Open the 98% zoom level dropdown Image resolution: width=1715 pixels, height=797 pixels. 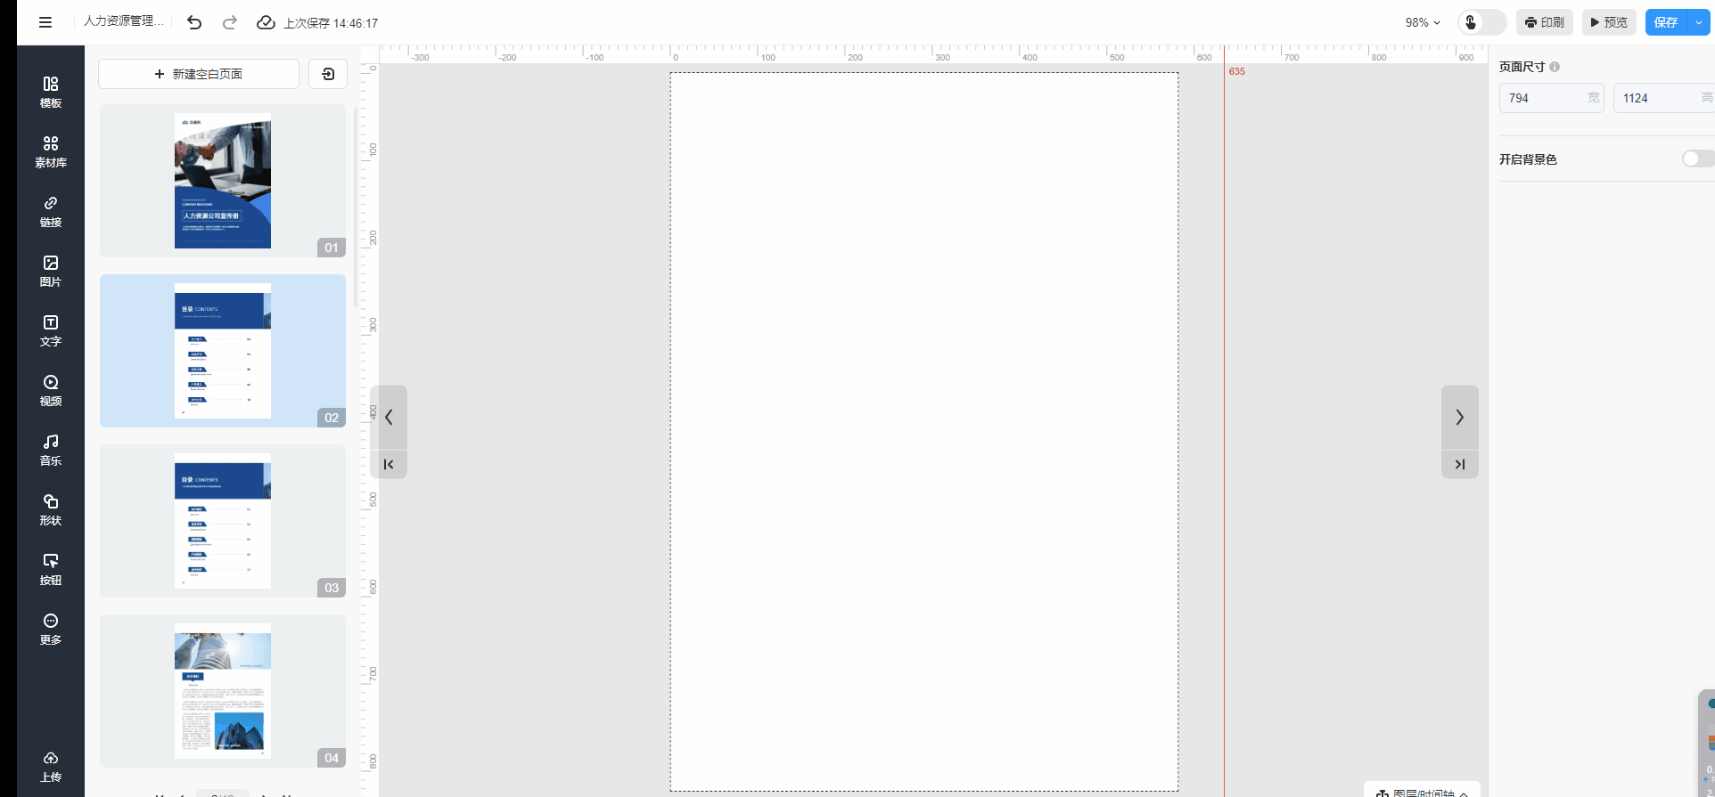pyautogui.click(x=1423, y=22)
